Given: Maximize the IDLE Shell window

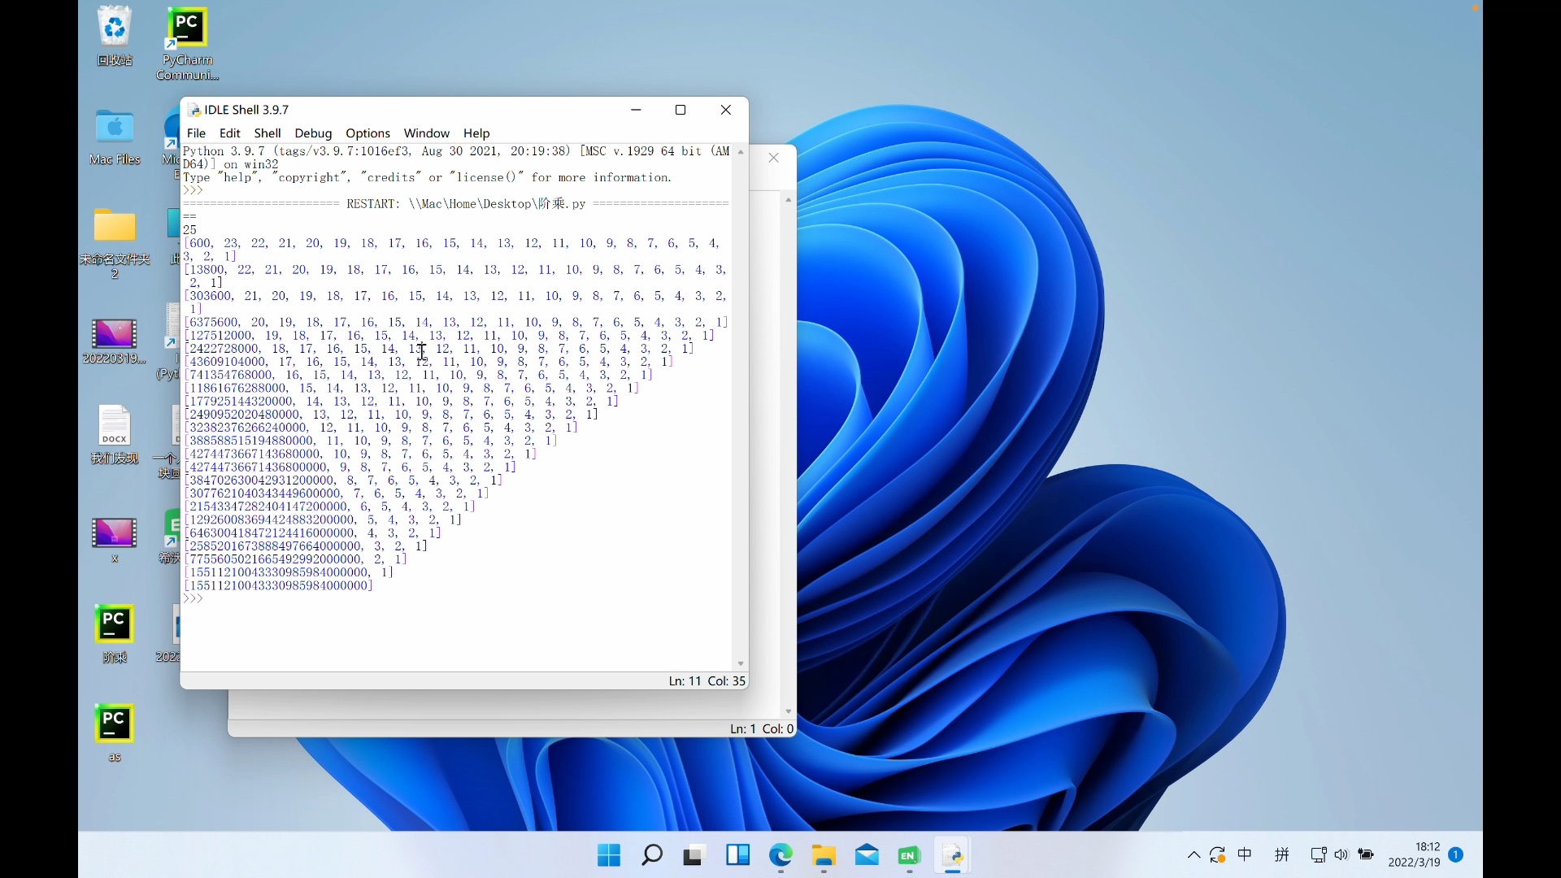Looking at the screenshot, I should (x=680, y=110).
